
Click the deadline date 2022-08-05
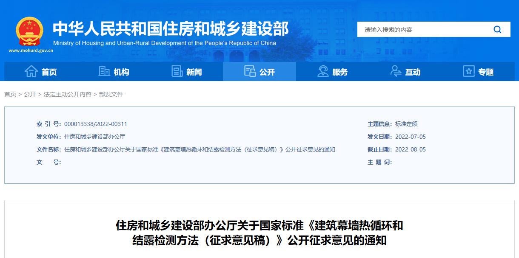(x=411, y=149)
